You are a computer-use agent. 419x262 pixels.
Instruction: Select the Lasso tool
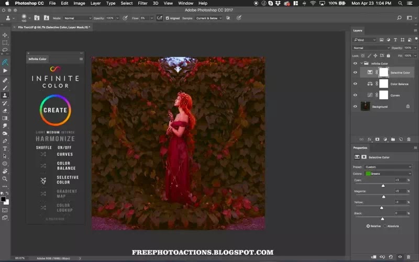coord(5,50)
